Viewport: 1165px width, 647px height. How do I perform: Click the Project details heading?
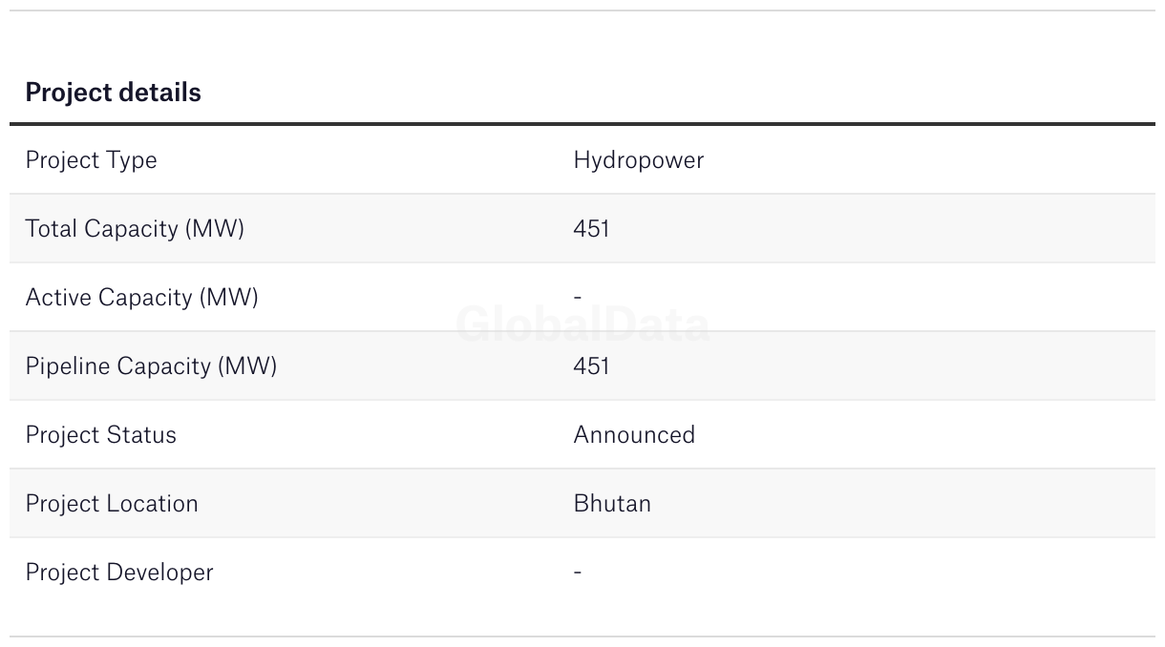(113, 93)
